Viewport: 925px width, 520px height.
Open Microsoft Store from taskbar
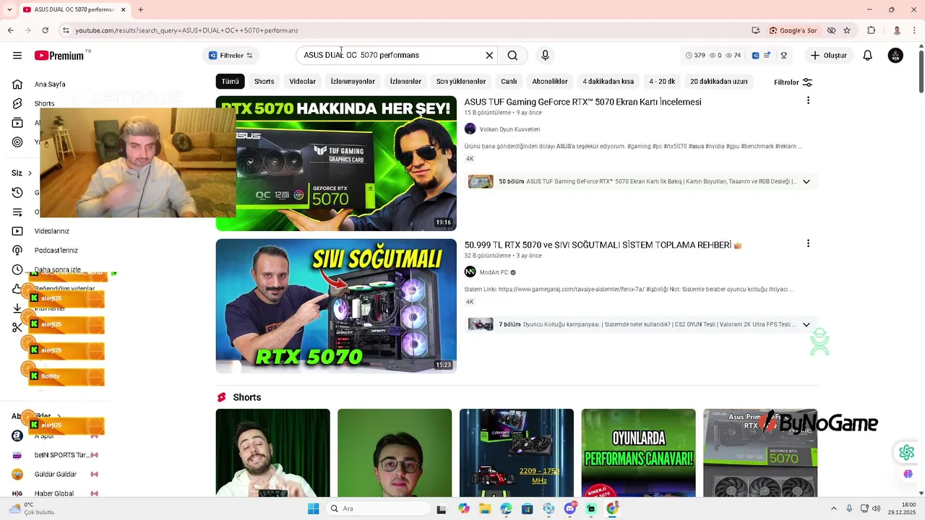click(528, 508)
